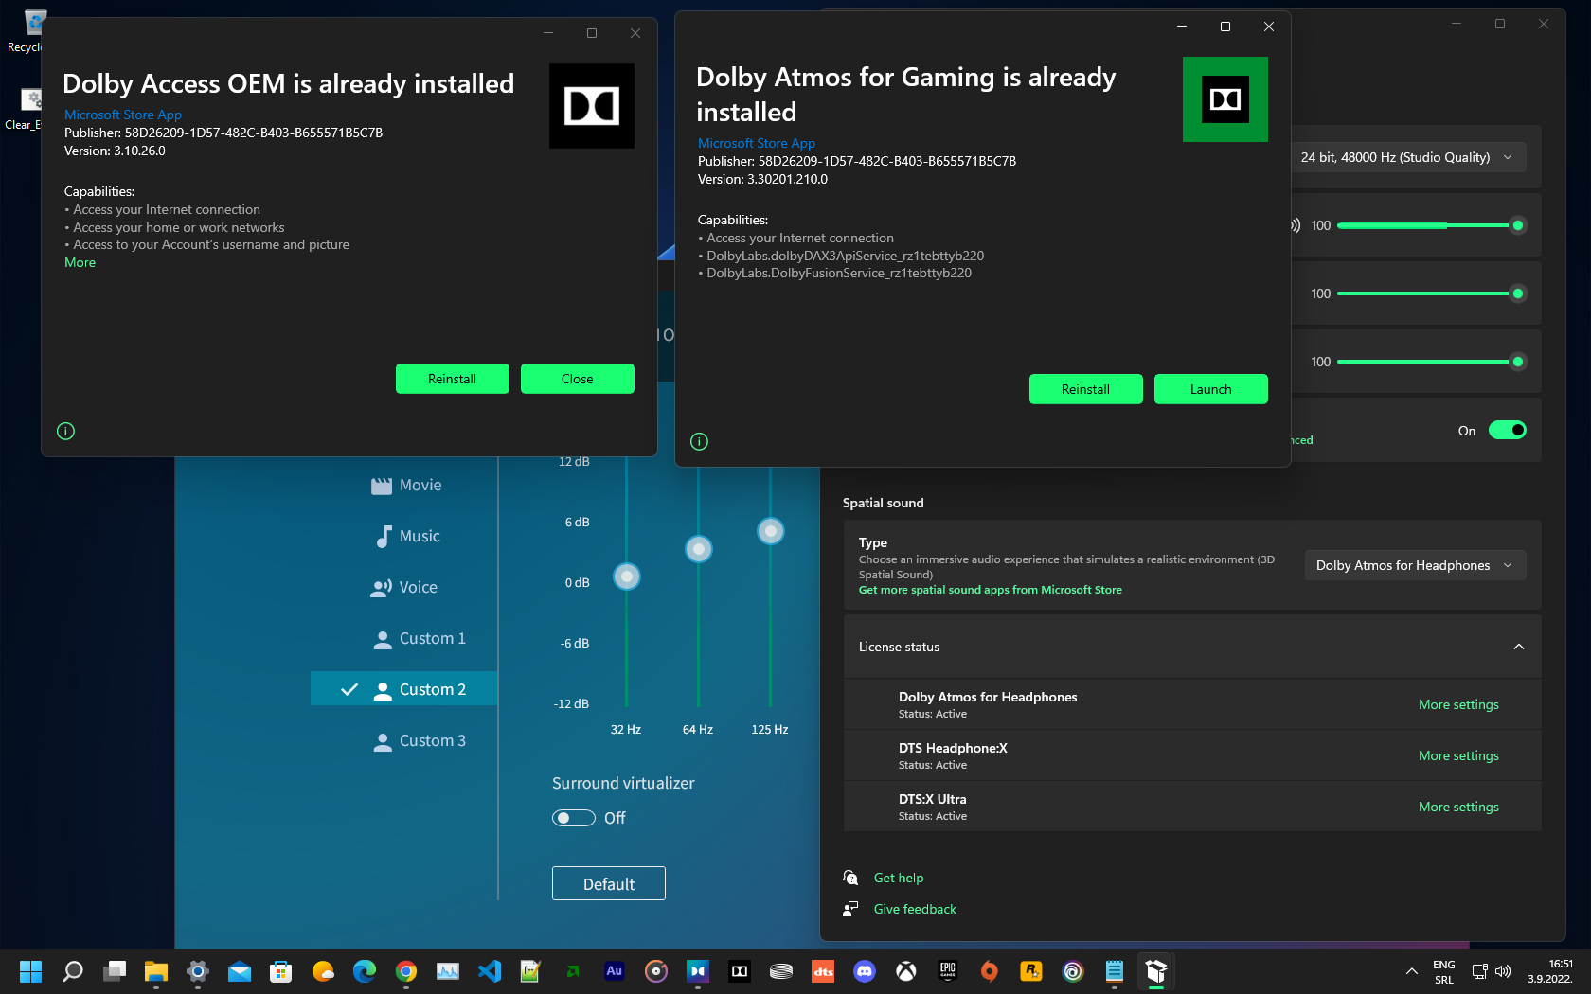Image resolution: width=1591 pixels, height=994 pixels.
Task: Open More settings for DTS:X Ultra
Action: click(1458, 808)
